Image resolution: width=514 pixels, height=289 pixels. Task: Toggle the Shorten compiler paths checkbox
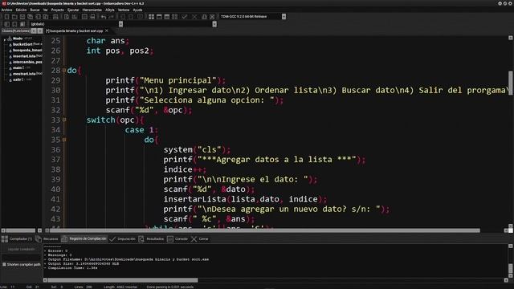point(4,264)
